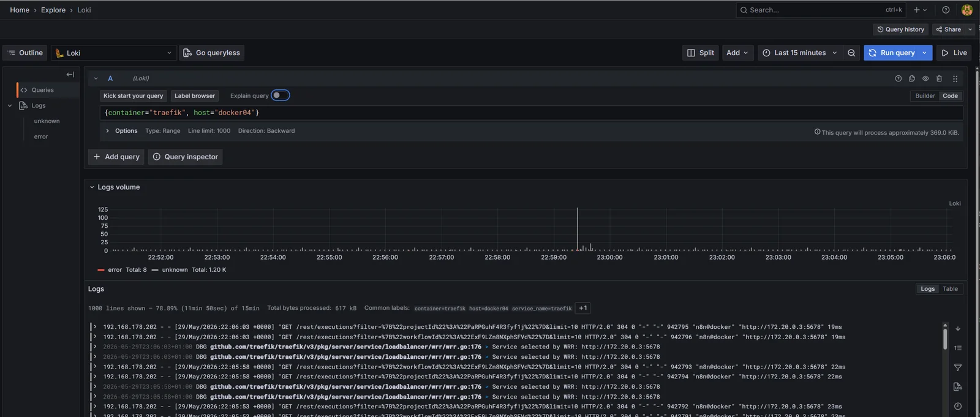Screen dimensions: 980x417
Task: Click the log sort order icon
Action: [x=958, y=348]
